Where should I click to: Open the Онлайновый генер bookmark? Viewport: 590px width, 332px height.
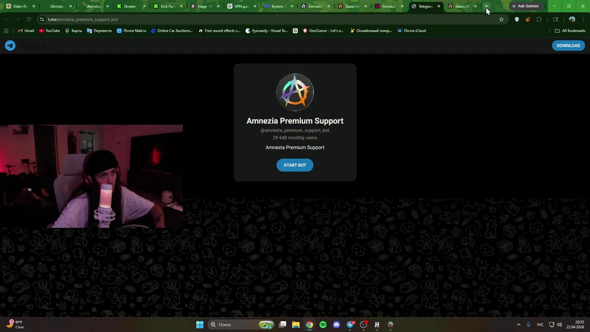371,30
